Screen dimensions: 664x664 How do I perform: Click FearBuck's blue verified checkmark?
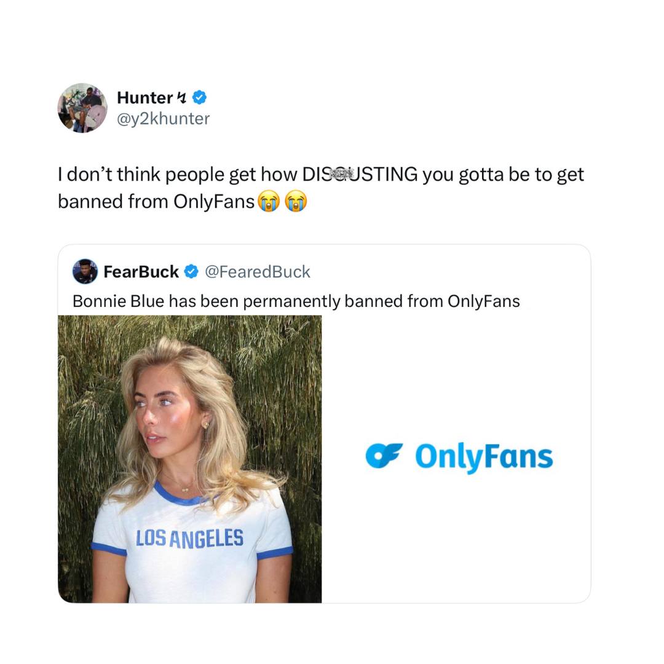click(191, 271)
